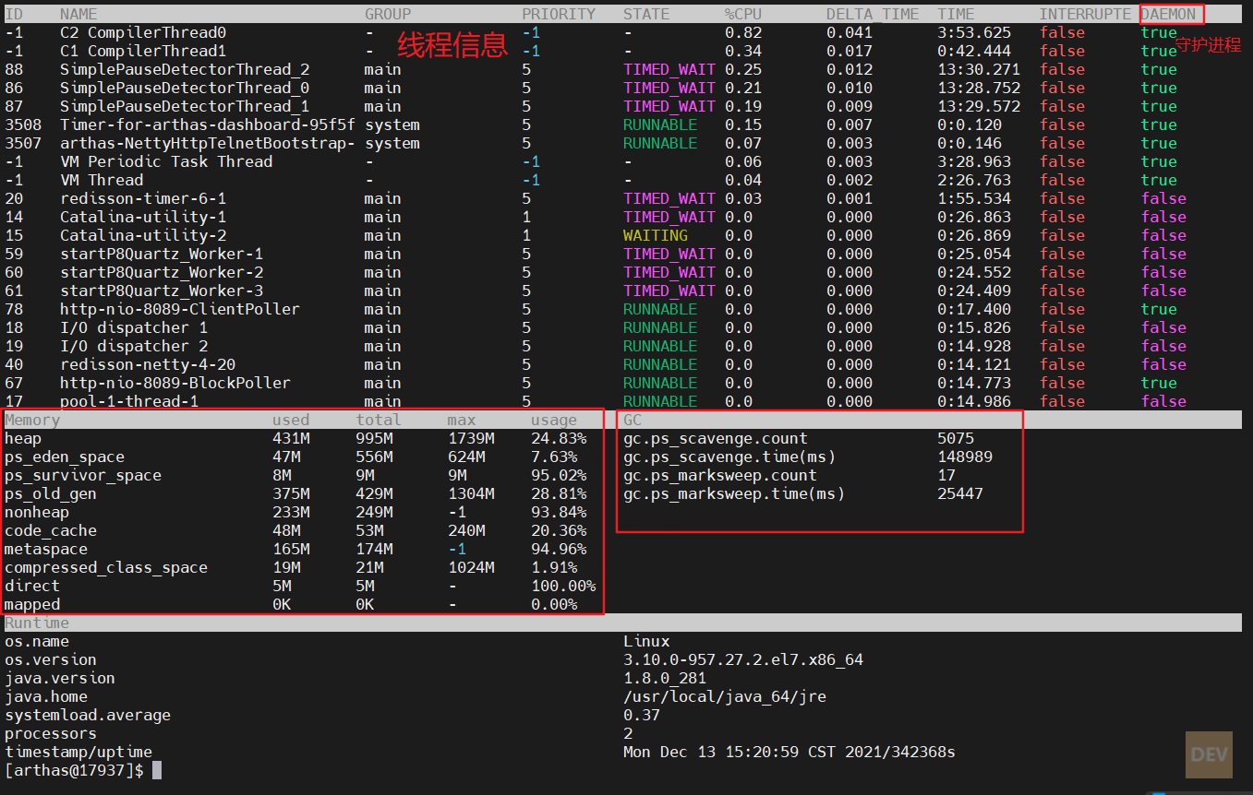Select thread startP8Quartz_Worker-2
This screenshot has width=1253, height=795.
[162, 272]
